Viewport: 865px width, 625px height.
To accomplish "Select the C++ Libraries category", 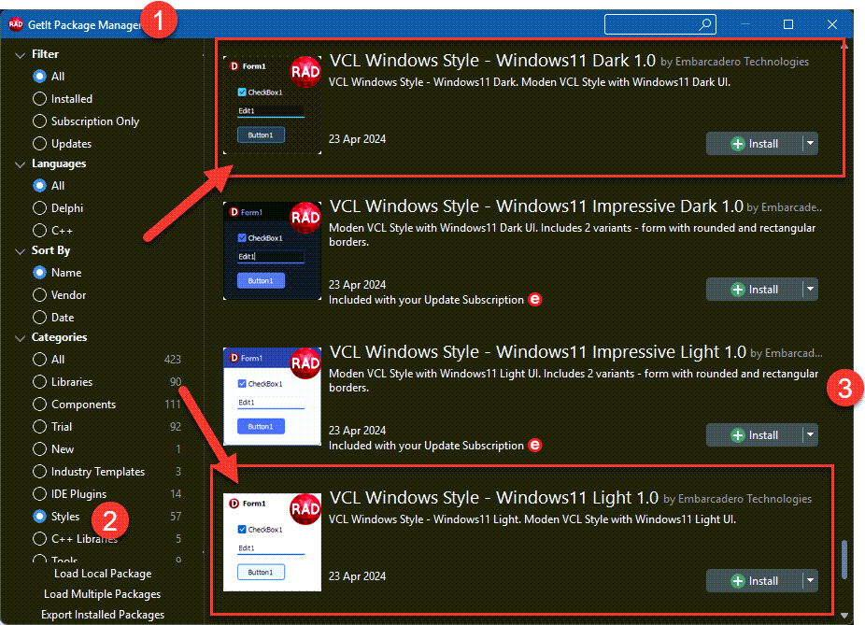I will pos(39,538).
